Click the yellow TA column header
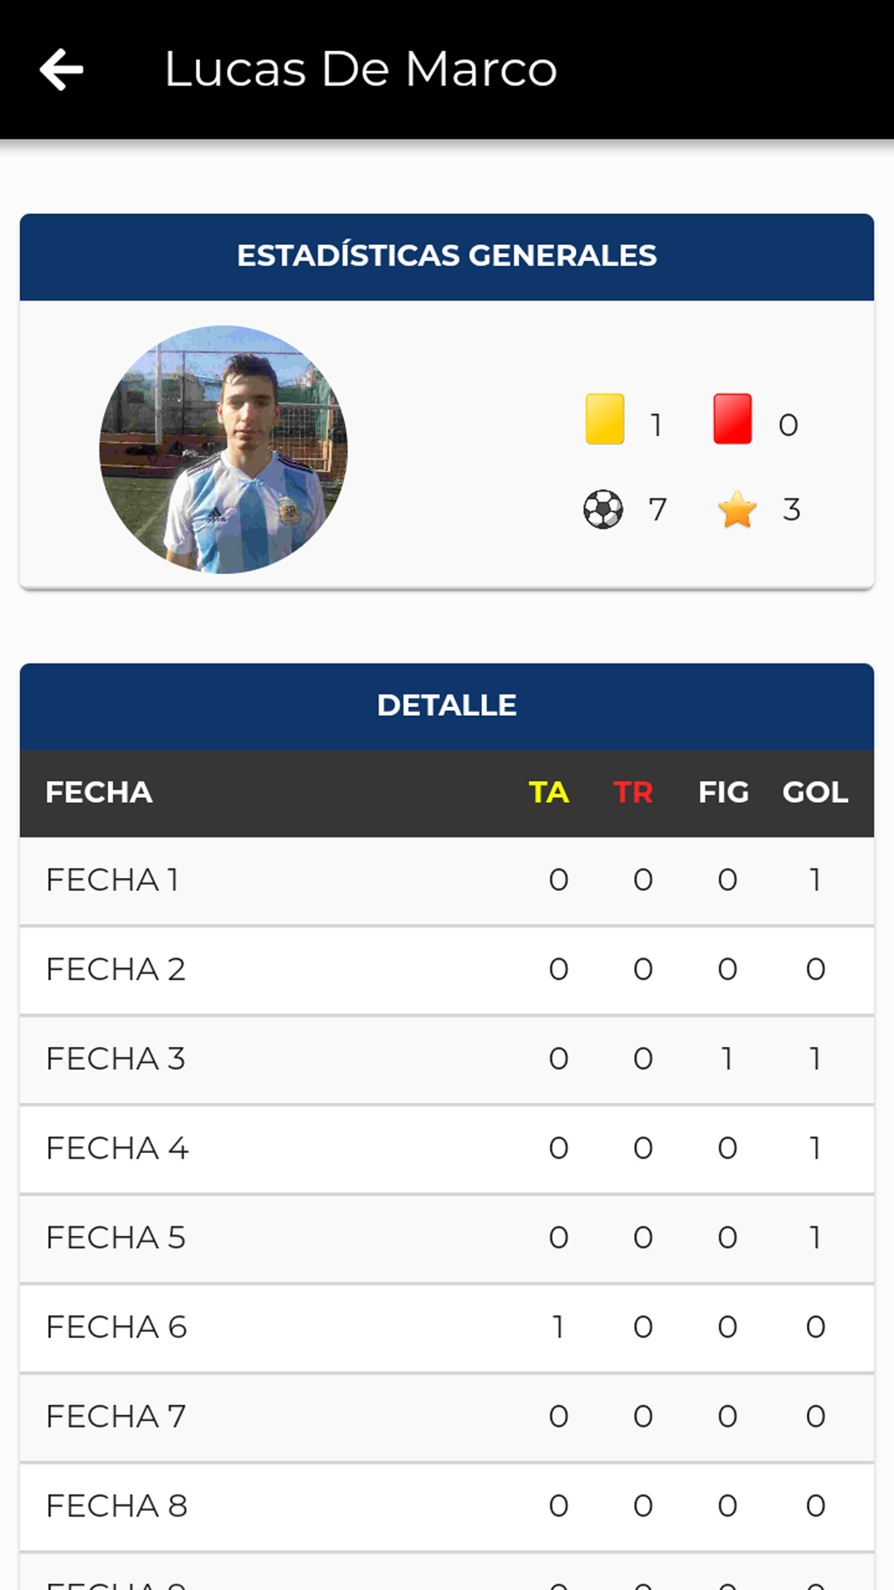This screenshot has height=1590, width=894. pyautogui.click(x=549, y=792)
